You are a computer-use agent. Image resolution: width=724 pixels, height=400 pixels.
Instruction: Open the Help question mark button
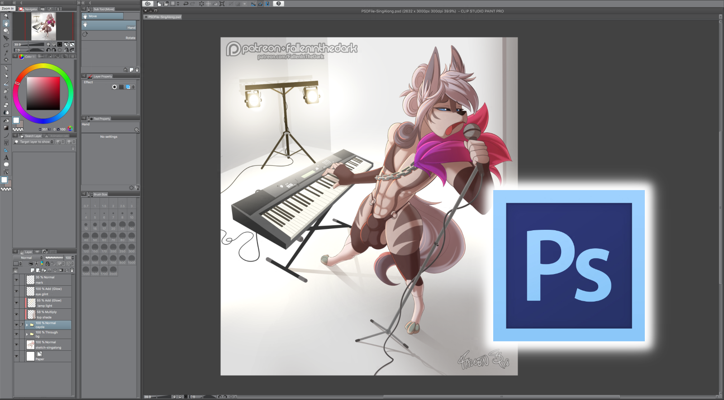pyautogui.click(x=279, y=4)
